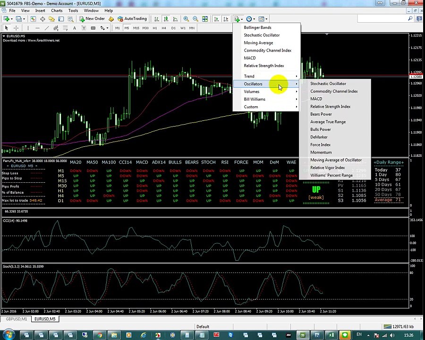
Task: Toggle the AutoTrading button
Action: (132, 19)
